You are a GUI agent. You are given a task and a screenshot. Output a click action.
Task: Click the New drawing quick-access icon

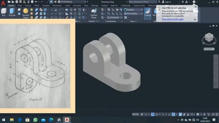pos(9,2)
